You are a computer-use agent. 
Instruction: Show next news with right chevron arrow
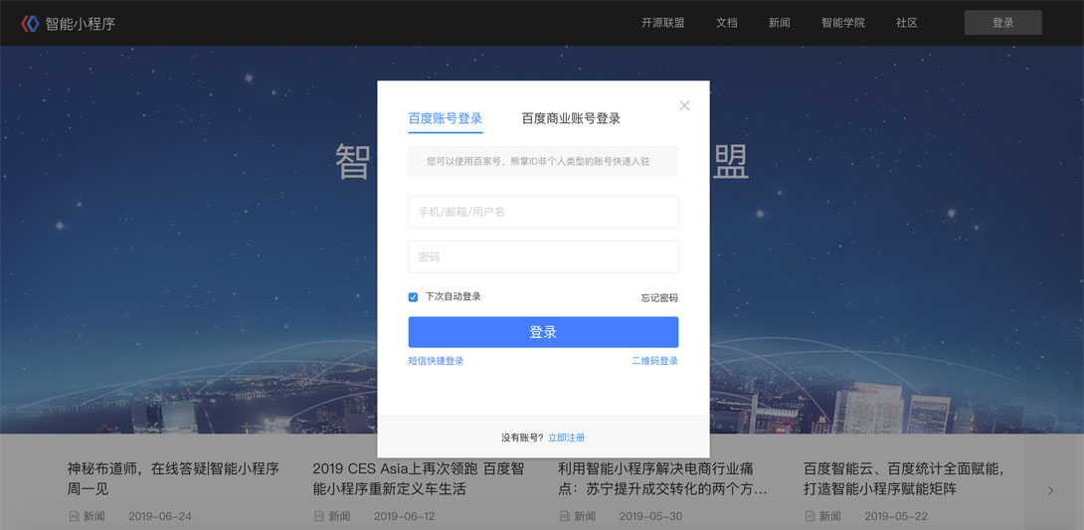[x=1051, y=490]
